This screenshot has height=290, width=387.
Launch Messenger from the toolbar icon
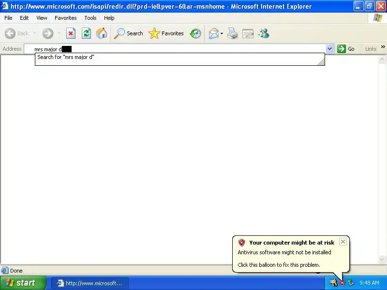(264, 33)
